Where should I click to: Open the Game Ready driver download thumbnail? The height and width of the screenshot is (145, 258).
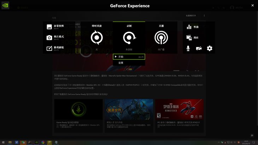78,109
